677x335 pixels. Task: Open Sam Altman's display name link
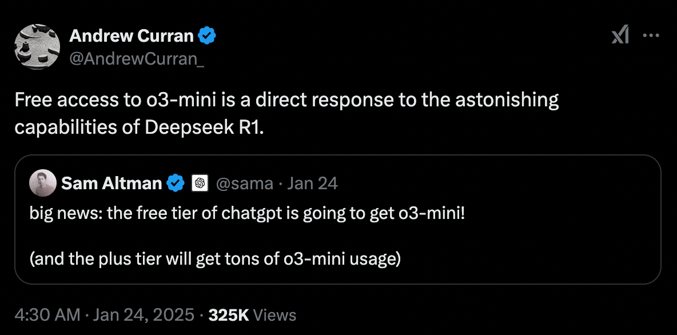pyautogui.click(x=111, y=184)
